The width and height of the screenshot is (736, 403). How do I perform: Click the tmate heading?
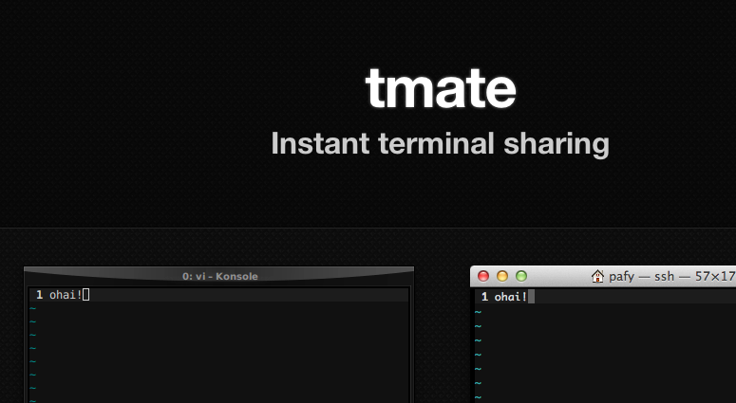pos(441,87)
